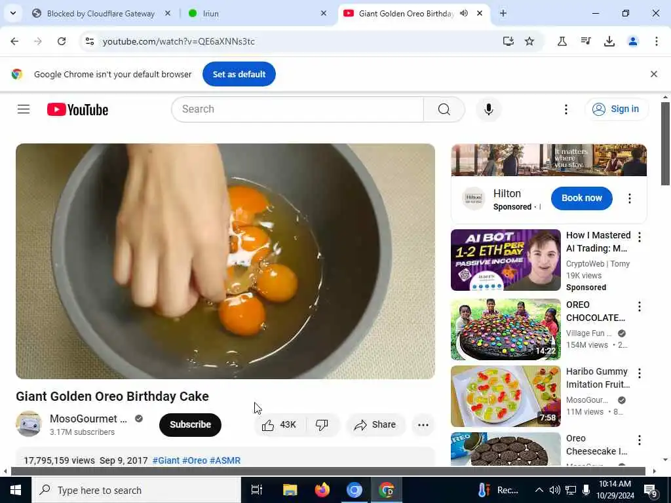Open AI BOT trading video thumbnail
Screen dimensions: 671x503
505,259
